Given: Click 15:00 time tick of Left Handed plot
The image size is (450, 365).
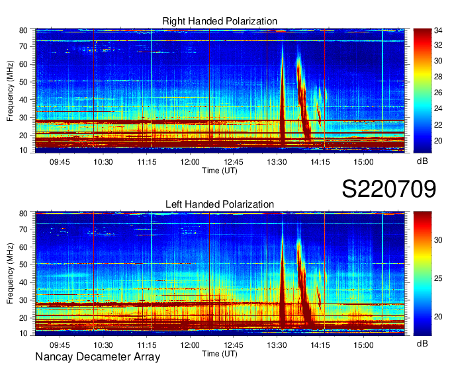Looking at the screenshot, I should [363, 345].
